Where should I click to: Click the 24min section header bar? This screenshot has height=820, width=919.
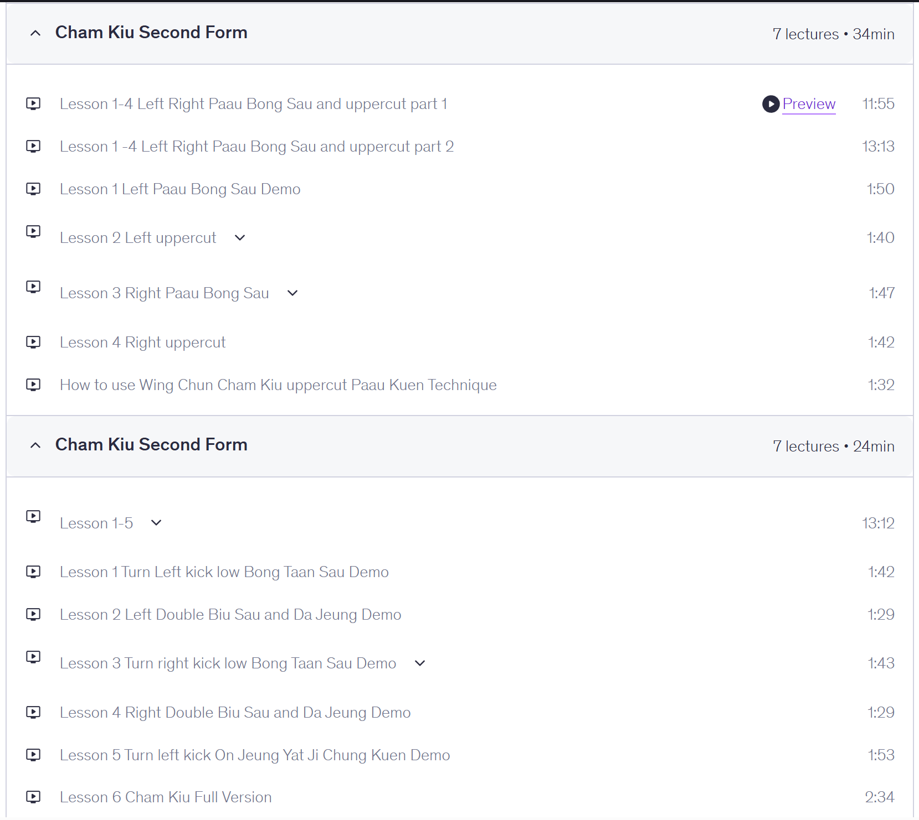click(x=460, y=446)
